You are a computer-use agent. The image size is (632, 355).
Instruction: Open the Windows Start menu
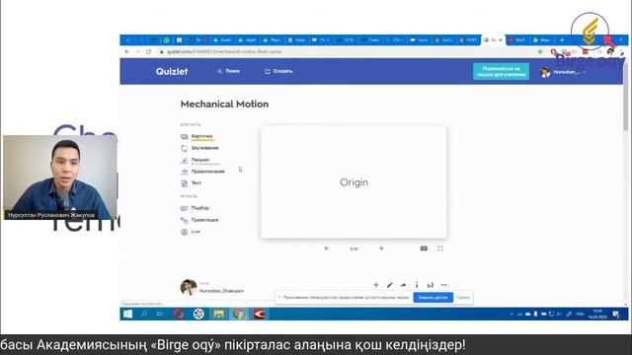click(x=128, y=315)
